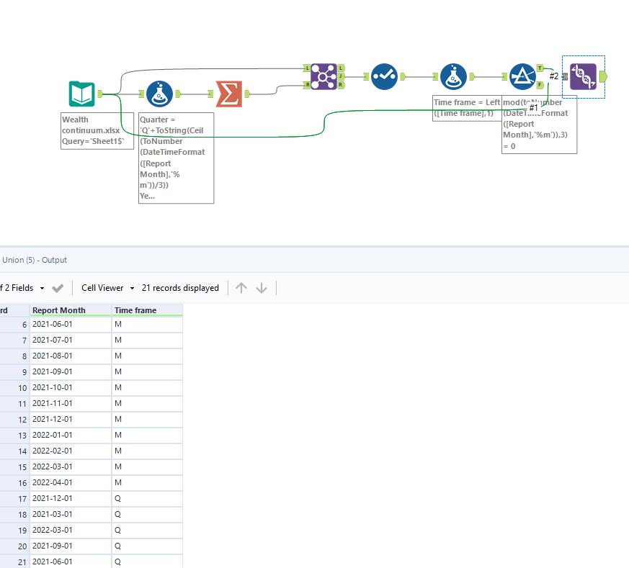Click row number 9 header
Screen dimensions: 629x568
pyautogui.click(x=14, y=372)
